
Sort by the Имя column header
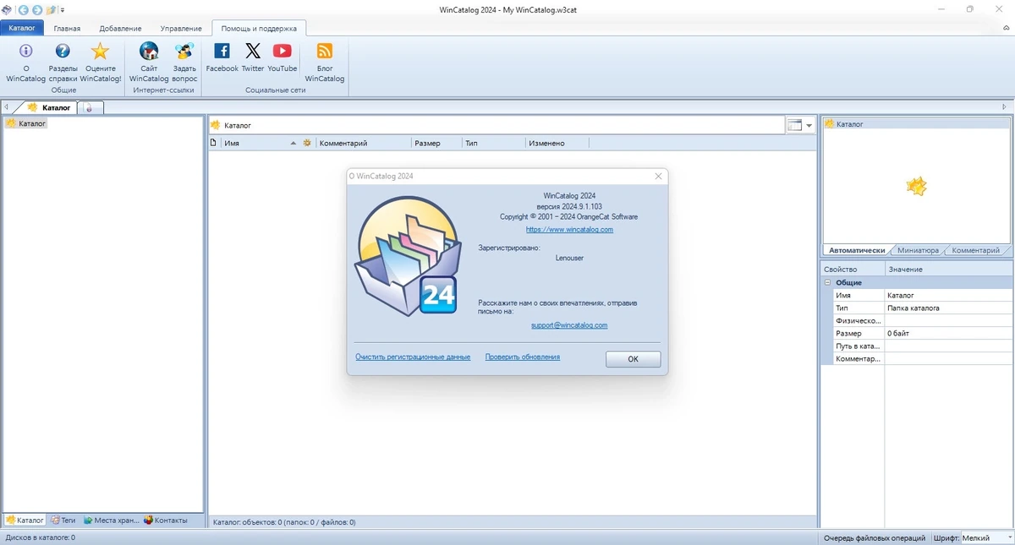[x=257, y=143]
